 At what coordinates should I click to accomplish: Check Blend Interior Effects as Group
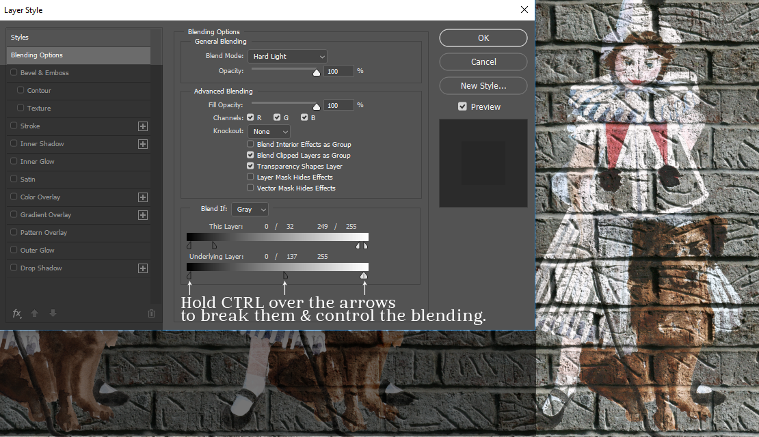pyautogui.click(x=250, y=144)
